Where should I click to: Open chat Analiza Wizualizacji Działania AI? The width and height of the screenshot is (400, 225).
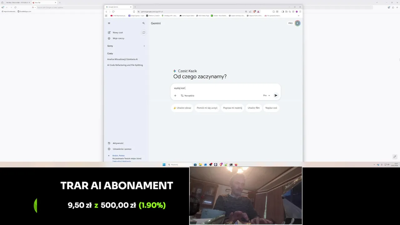[x=122, y=59]
